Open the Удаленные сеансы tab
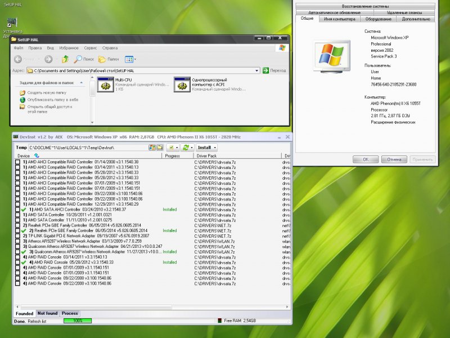Viewport: 450px width, 338px height. [404, 12]
